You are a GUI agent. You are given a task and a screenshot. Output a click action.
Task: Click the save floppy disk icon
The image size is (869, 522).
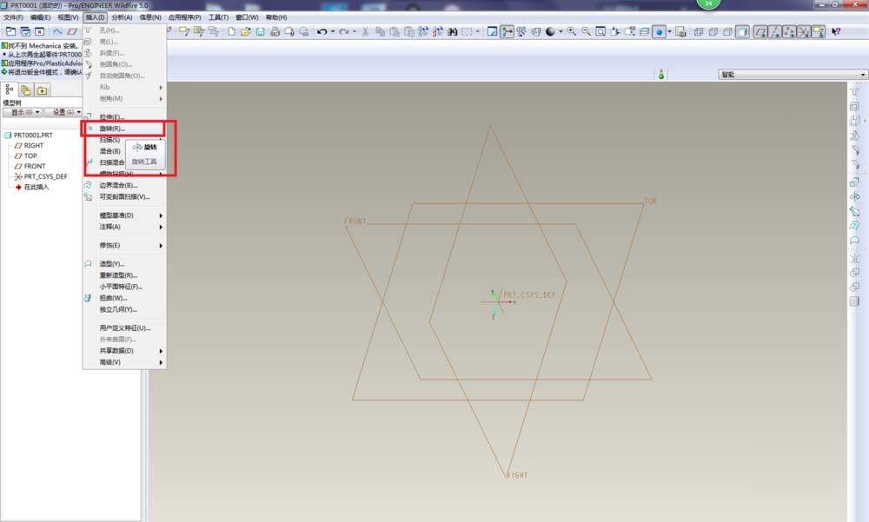point(260,32)
